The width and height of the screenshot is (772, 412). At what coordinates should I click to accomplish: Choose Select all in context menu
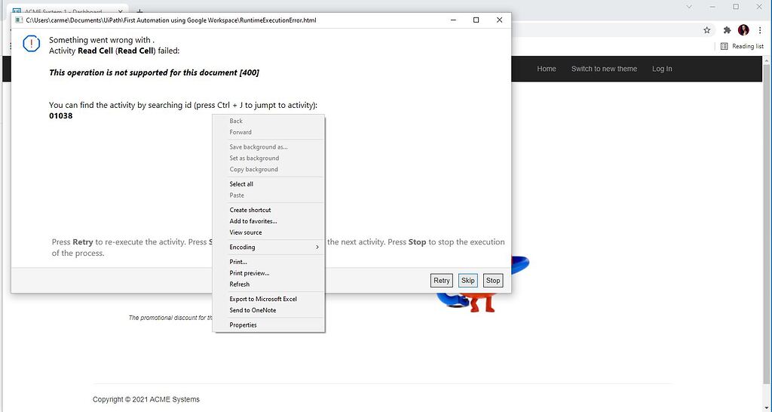[268, 184]
